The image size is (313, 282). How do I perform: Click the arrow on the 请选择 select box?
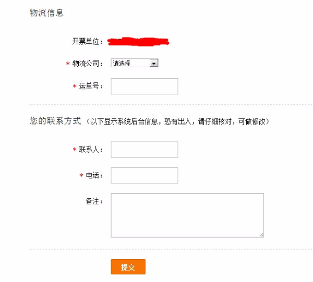click(153, 63)
